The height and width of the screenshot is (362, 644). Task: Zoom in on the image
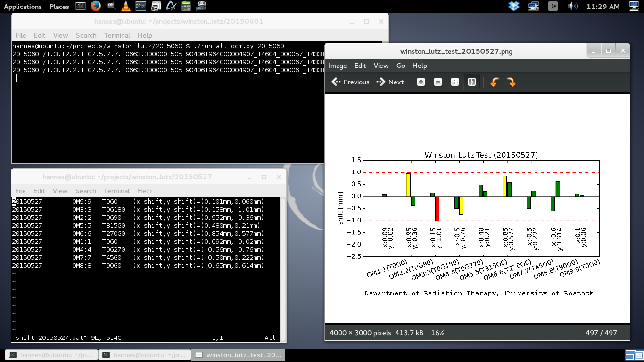(x=421, y=82)
